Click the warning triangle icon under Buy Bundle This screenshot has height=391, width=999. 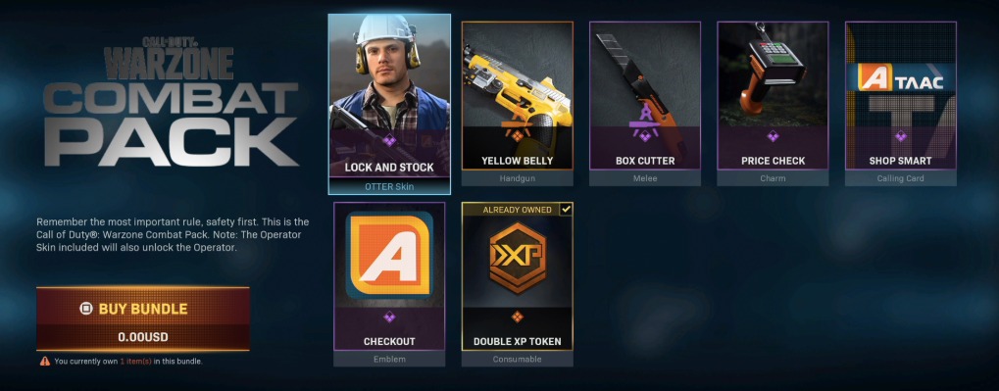click(44, 361)
